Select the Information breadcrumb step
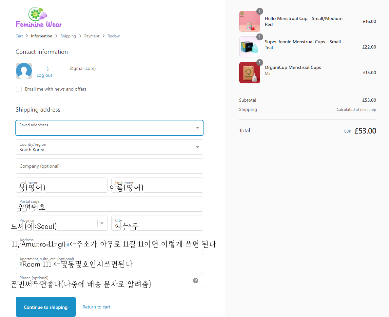Image resolution: width=389 pixels, height=317 pixels. pos(42,36)
